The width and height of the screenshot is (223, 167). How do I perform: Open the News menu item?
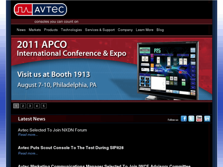21,30
